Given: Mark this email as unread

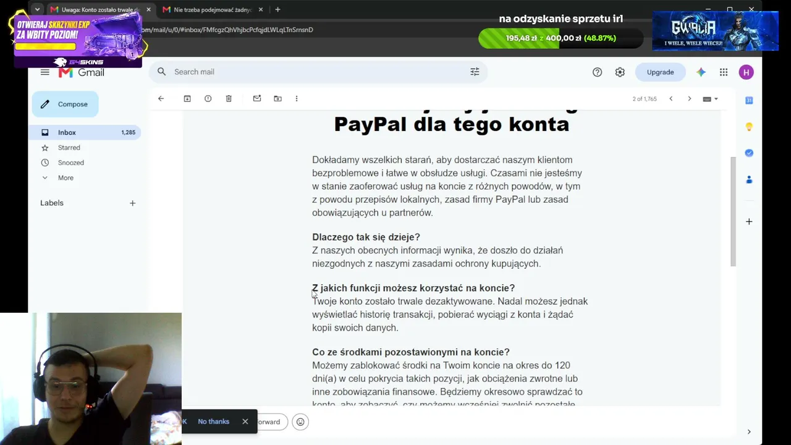Looking at the screenshot, I should (x=257, y=99).
